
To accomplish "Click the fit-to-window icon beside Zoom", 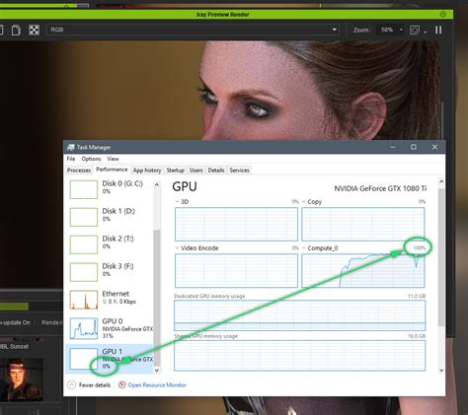I will coord(415,30).
